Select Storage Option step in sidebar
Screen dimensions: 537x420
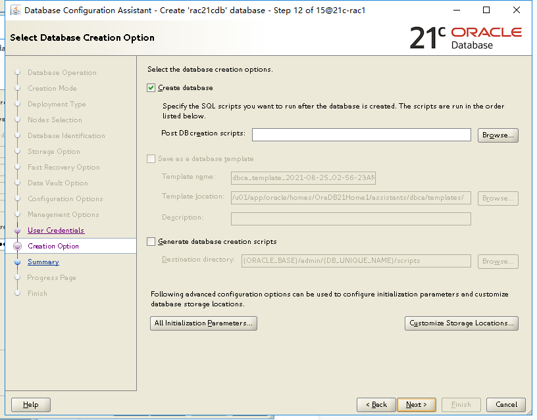tap(54, 152)
